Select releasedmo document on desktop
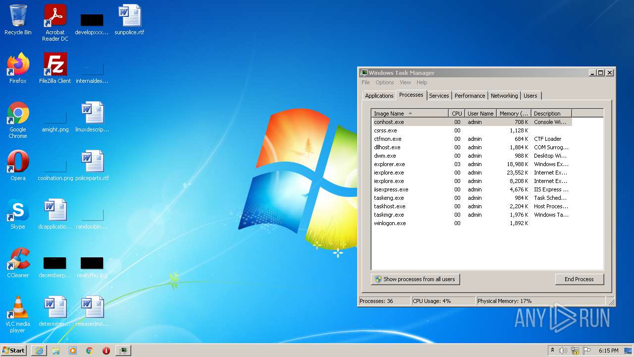This screenshot has height=357, width=634. click(92, 311)
